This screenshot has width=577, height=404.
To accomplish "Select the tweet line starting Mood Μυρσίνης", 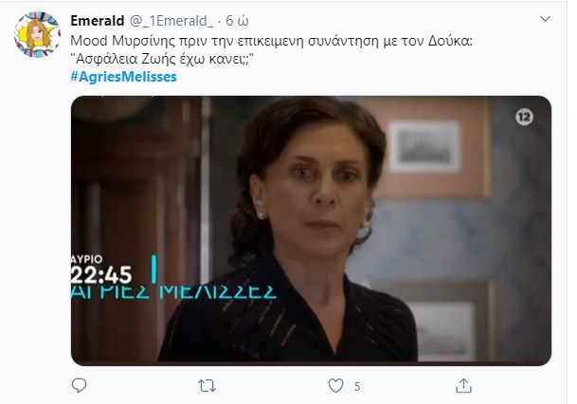I will click(271, 41).
